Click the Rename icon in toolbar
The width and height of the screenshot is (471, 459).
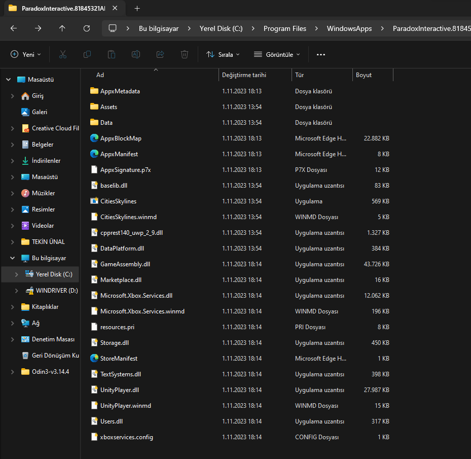click(136, 54)
